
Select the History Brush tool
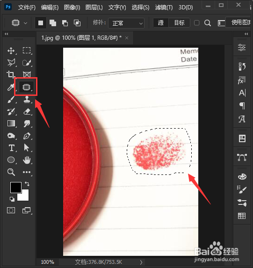pyautogui.click(x=11, y=112)
